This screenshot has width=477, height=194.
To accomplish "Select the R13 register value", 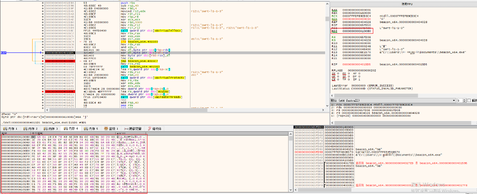I will pyautogui.click(x=356, y=52).
